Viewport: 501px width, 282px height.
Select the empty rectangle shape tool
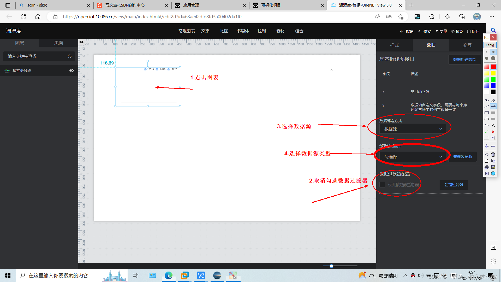(487, 113)
